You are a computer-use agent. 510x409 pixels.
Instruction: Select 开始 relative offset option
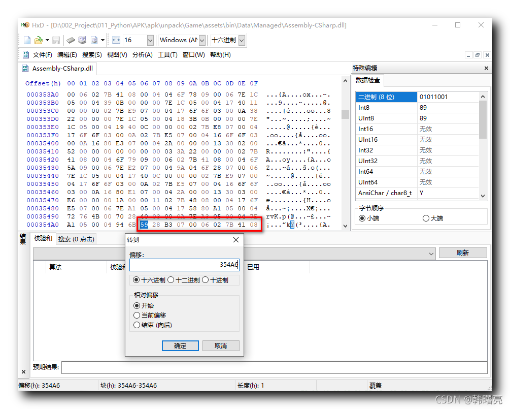(144, 305)
